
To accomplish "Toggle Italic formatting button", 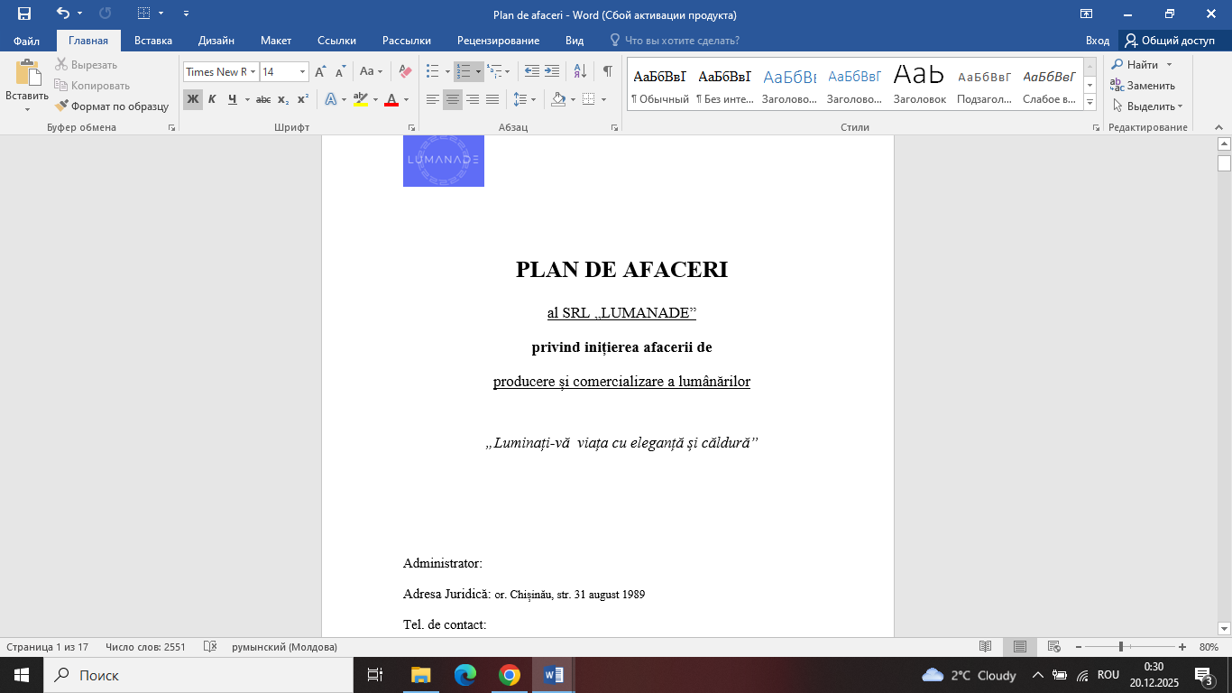I will (x=212, y=99).
